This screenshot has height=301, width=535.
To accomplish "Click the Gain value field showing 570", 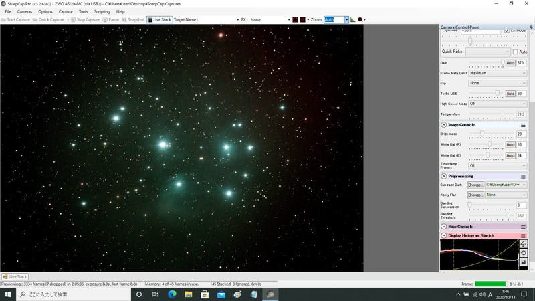I will point(521,63).
